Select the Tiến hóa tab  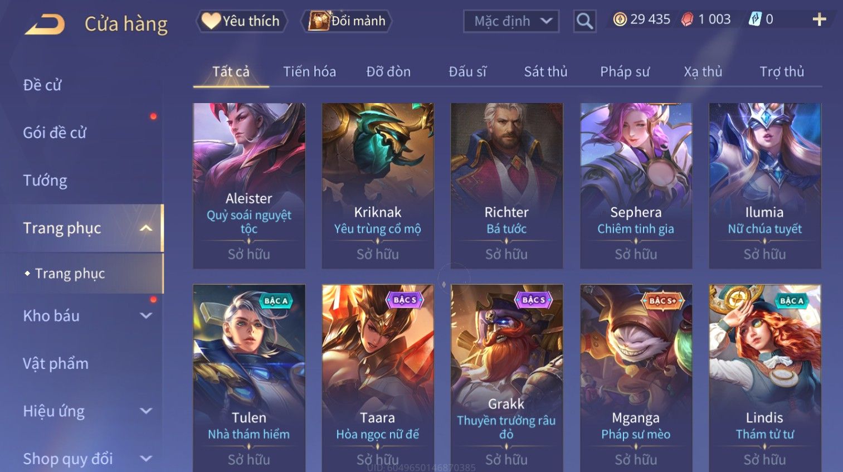[309, 72]
